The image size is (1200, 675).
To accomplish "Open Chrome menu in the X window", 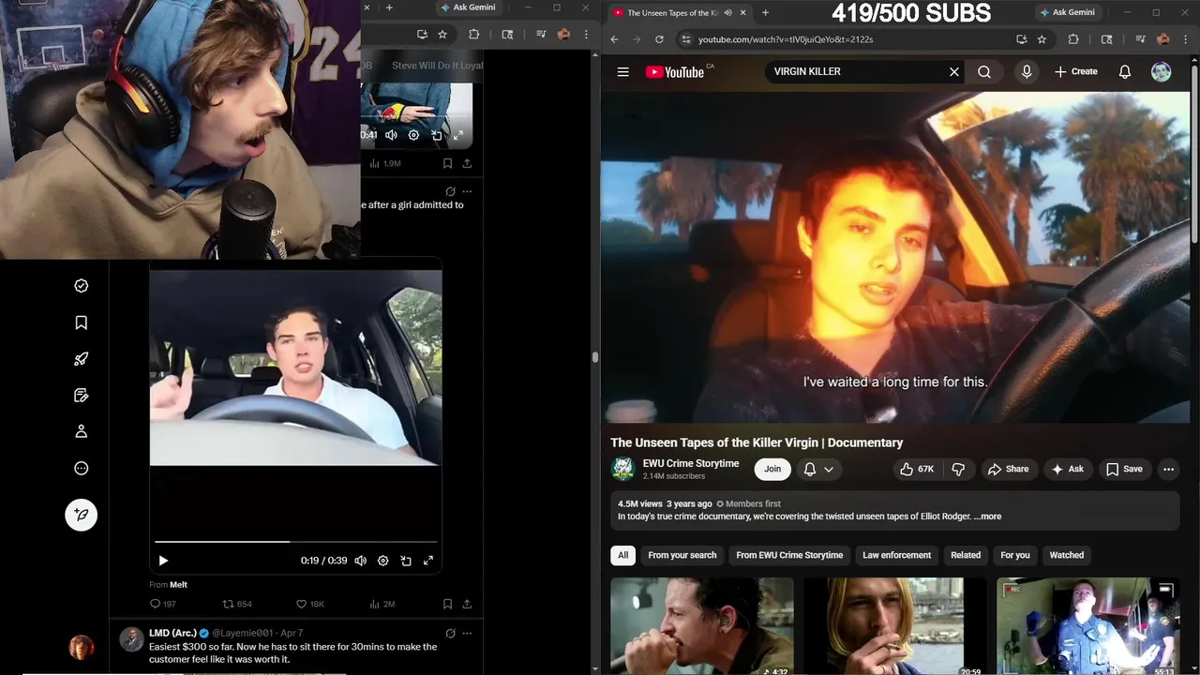I will click(x=584, y=35).
